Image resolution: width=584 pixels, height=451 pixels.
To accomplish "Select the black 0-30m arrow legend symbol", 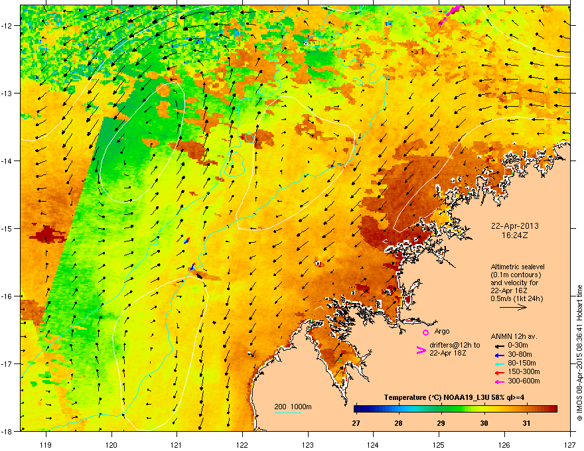I will pyautogui.click(x=499, y=346).
